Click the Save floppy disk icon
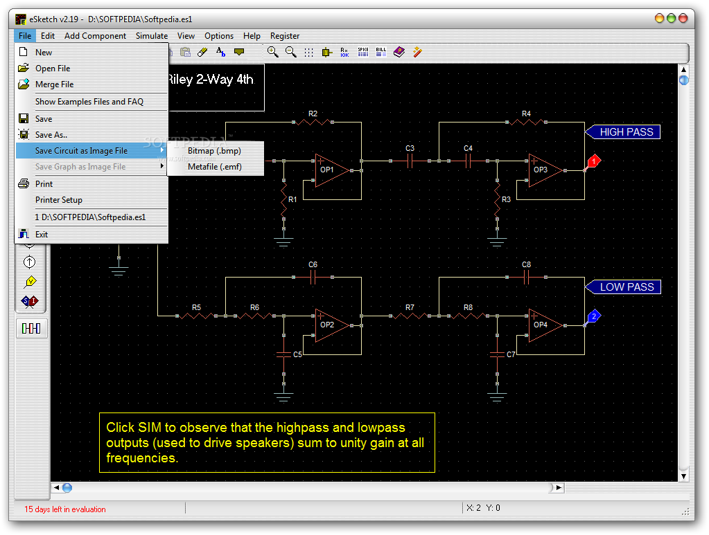The width and height of the screenshot is (709, 535). pos(24,118)
